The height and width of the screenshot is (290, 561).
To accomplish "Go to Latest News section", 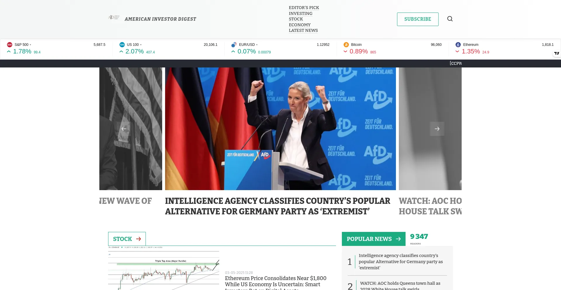I will point(303,30).
